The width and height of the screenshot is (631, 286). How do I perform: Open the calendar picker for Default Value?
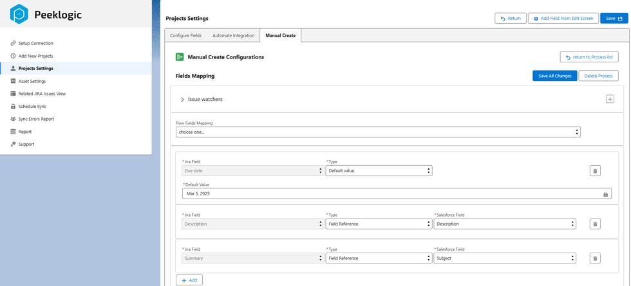pos(605,194)
